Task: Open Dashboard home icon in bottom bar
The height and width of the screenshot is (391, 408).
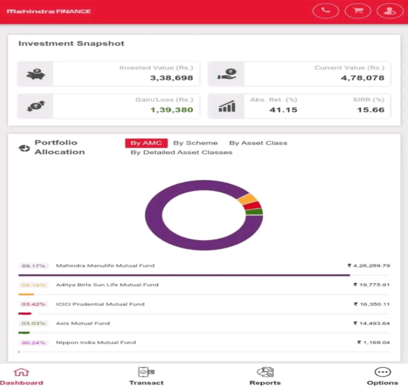Action: [x=21, y=373]
